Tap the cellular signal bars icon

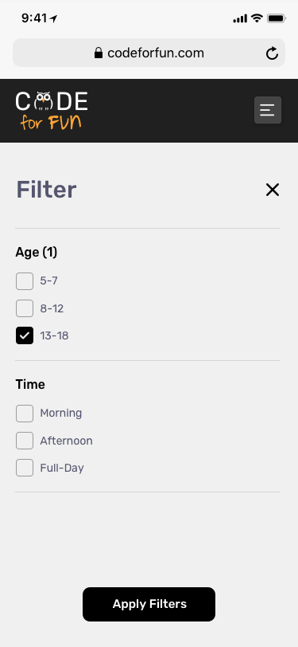tap(240, 18)
